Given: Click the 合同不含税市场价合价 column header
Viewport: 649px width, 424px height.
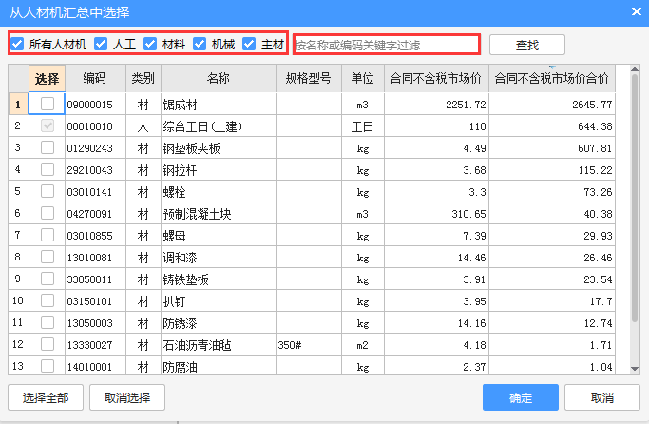Looking at the screenshot, I should point(552,78).
